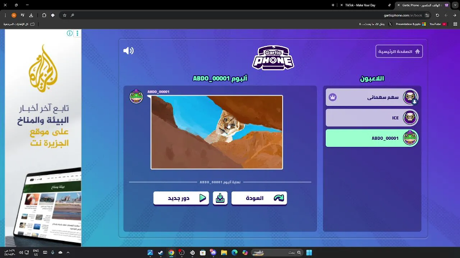The height and width of the screenshot is (258, 460).
Task: Click the address bar URL garticphone.com
Action: [402, 15]
